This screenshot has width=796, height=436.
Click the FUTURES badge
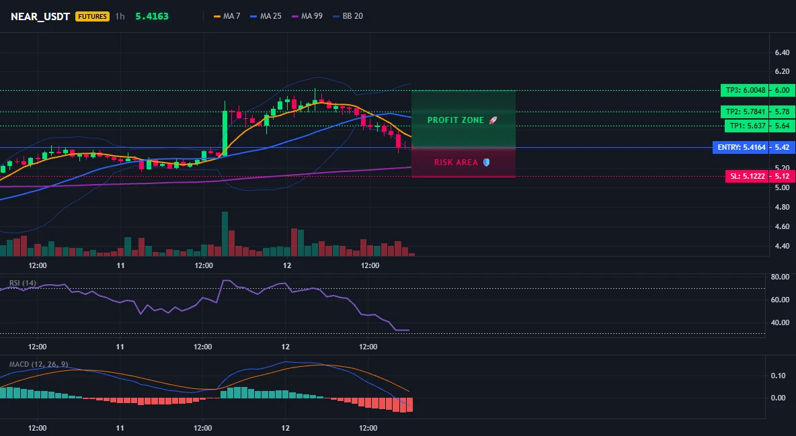tap(92, 16)
